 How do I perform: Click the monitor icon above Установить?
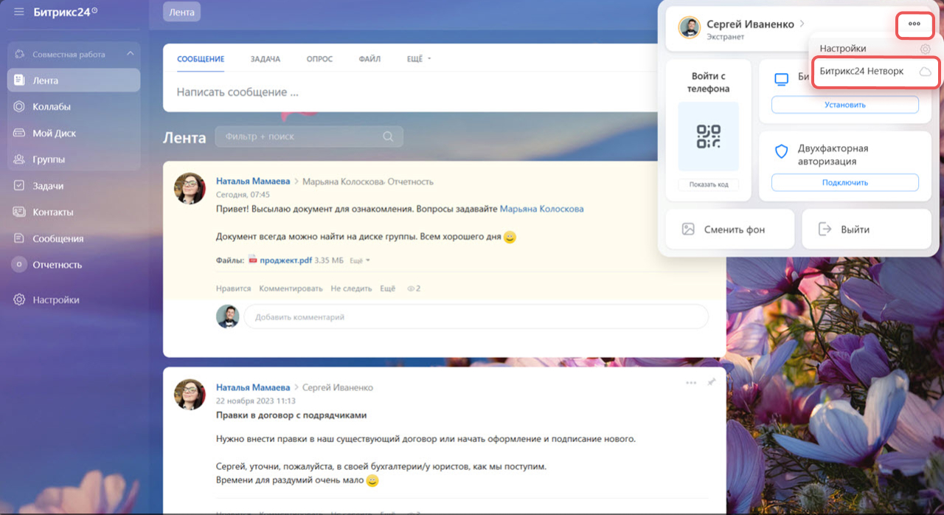click(781, 80)
